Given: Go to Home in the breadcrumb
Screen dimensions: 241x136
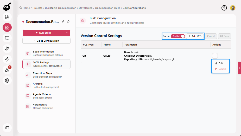Looking at the screenshot, I should 26,8.
